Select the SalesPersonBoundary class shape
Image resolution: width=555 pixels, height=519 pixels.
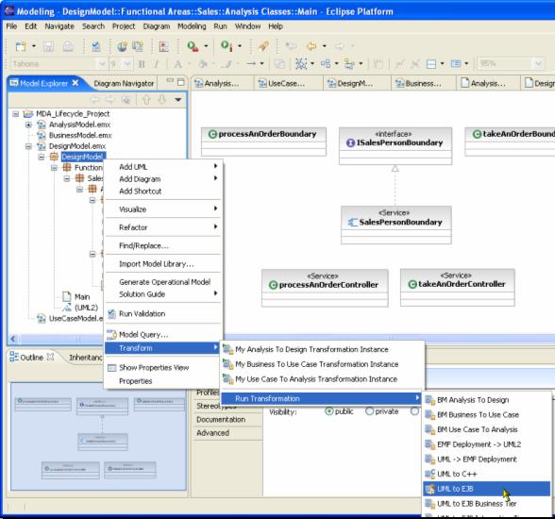pyautogui.click(x=396, y=225)
